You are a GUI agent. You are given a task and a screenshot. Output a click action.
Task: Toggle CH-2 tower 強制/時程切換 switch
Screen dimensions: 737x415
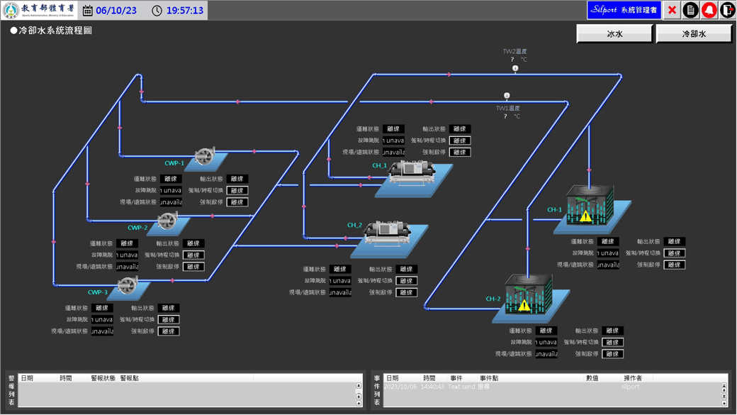613,343
